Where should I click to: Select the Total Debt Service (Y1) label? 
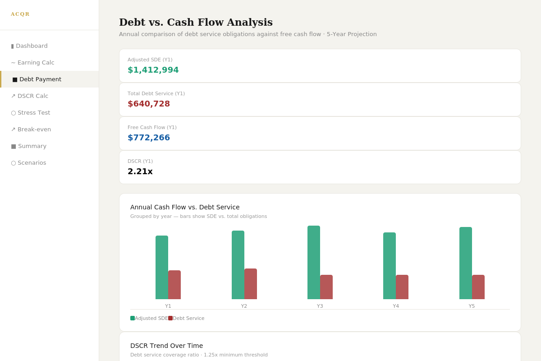pyautogui.click(x=156, y=93)
